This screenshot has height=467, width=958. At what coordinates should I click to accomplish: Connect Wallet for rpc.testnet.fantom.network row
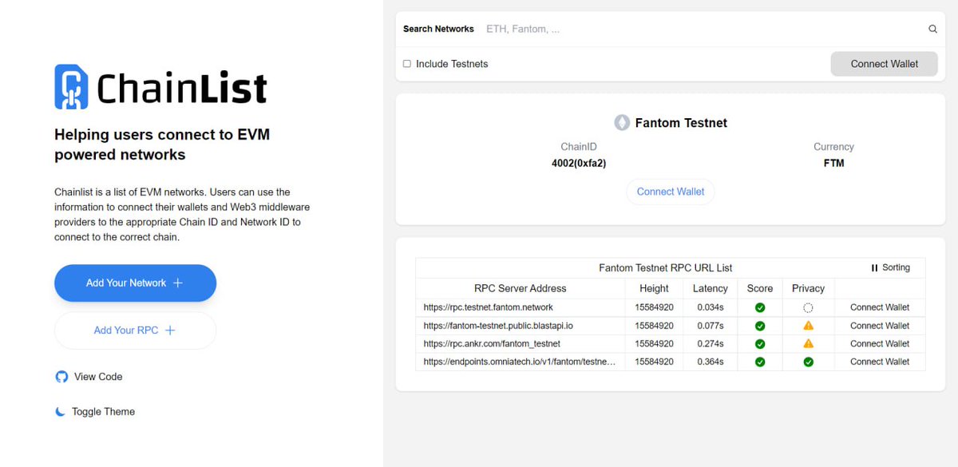[880, 307]
